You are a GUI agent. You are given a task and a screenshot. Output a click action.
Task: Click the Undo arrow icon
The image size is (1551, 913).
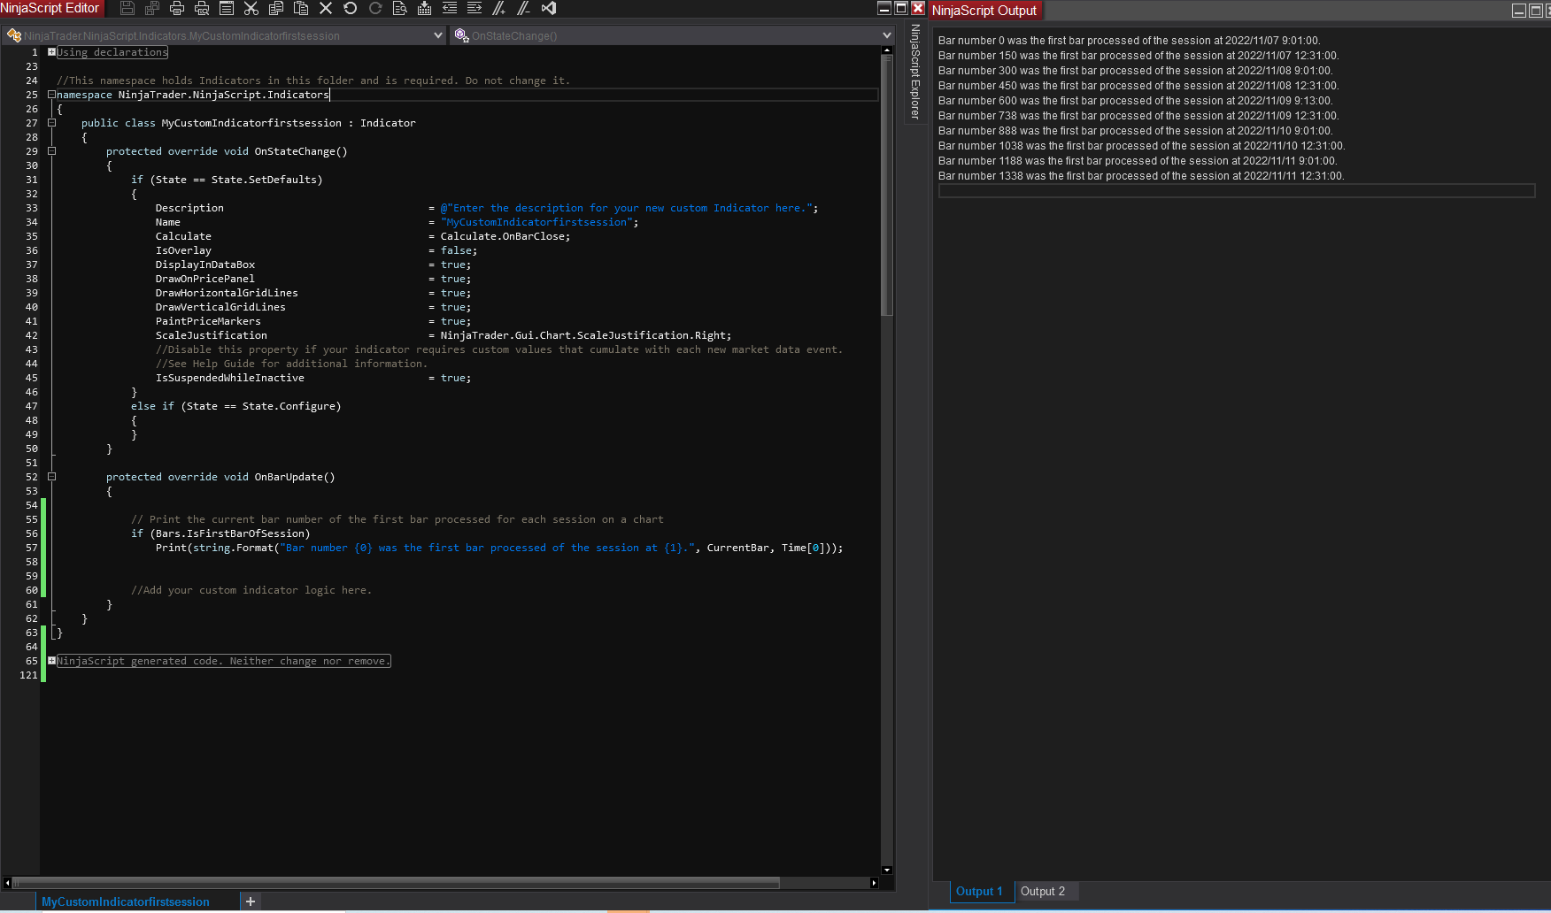point(350,8)
